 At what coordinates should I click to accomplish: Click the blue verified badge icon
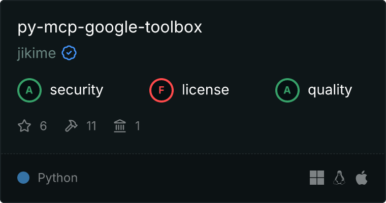(x=69, y=53)
